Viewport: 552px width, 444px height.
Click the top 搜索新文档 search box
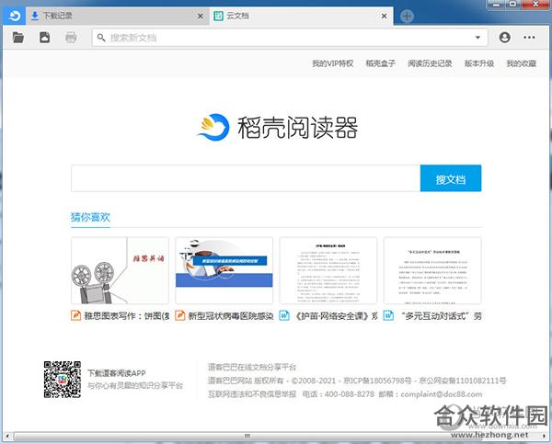(x=290, y=38)
